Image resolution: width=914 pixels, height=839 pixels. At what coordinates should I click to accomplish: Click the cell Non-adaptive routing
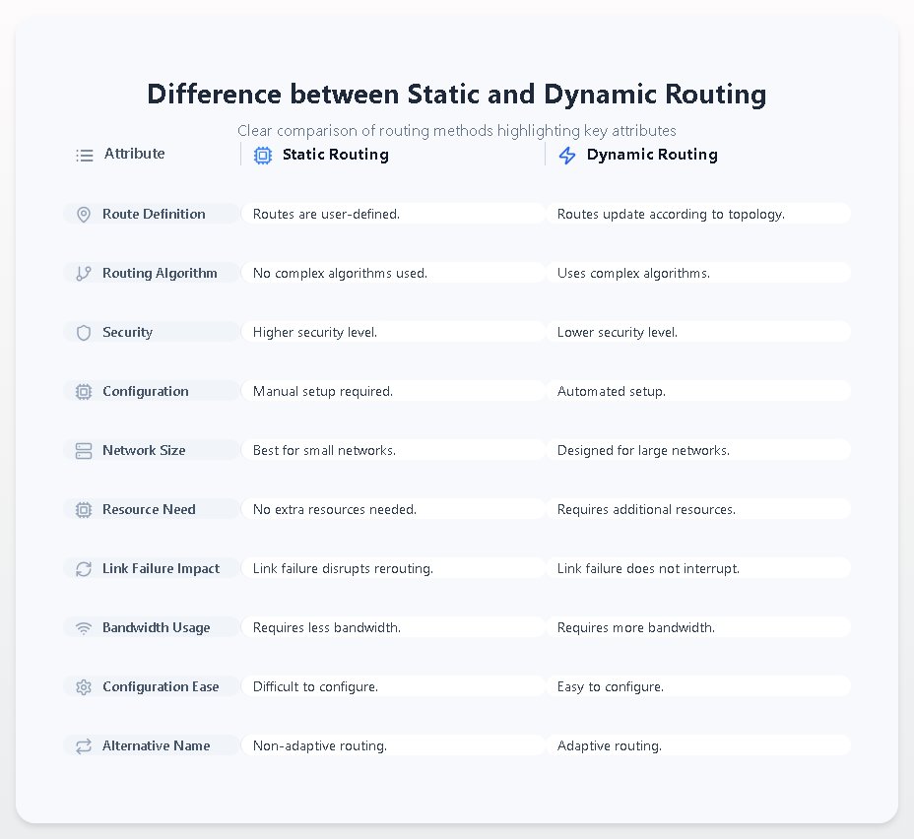pos(393,745)
